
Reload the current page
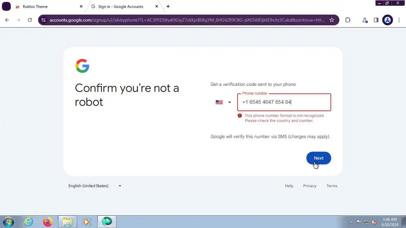(x=30, y=20)
